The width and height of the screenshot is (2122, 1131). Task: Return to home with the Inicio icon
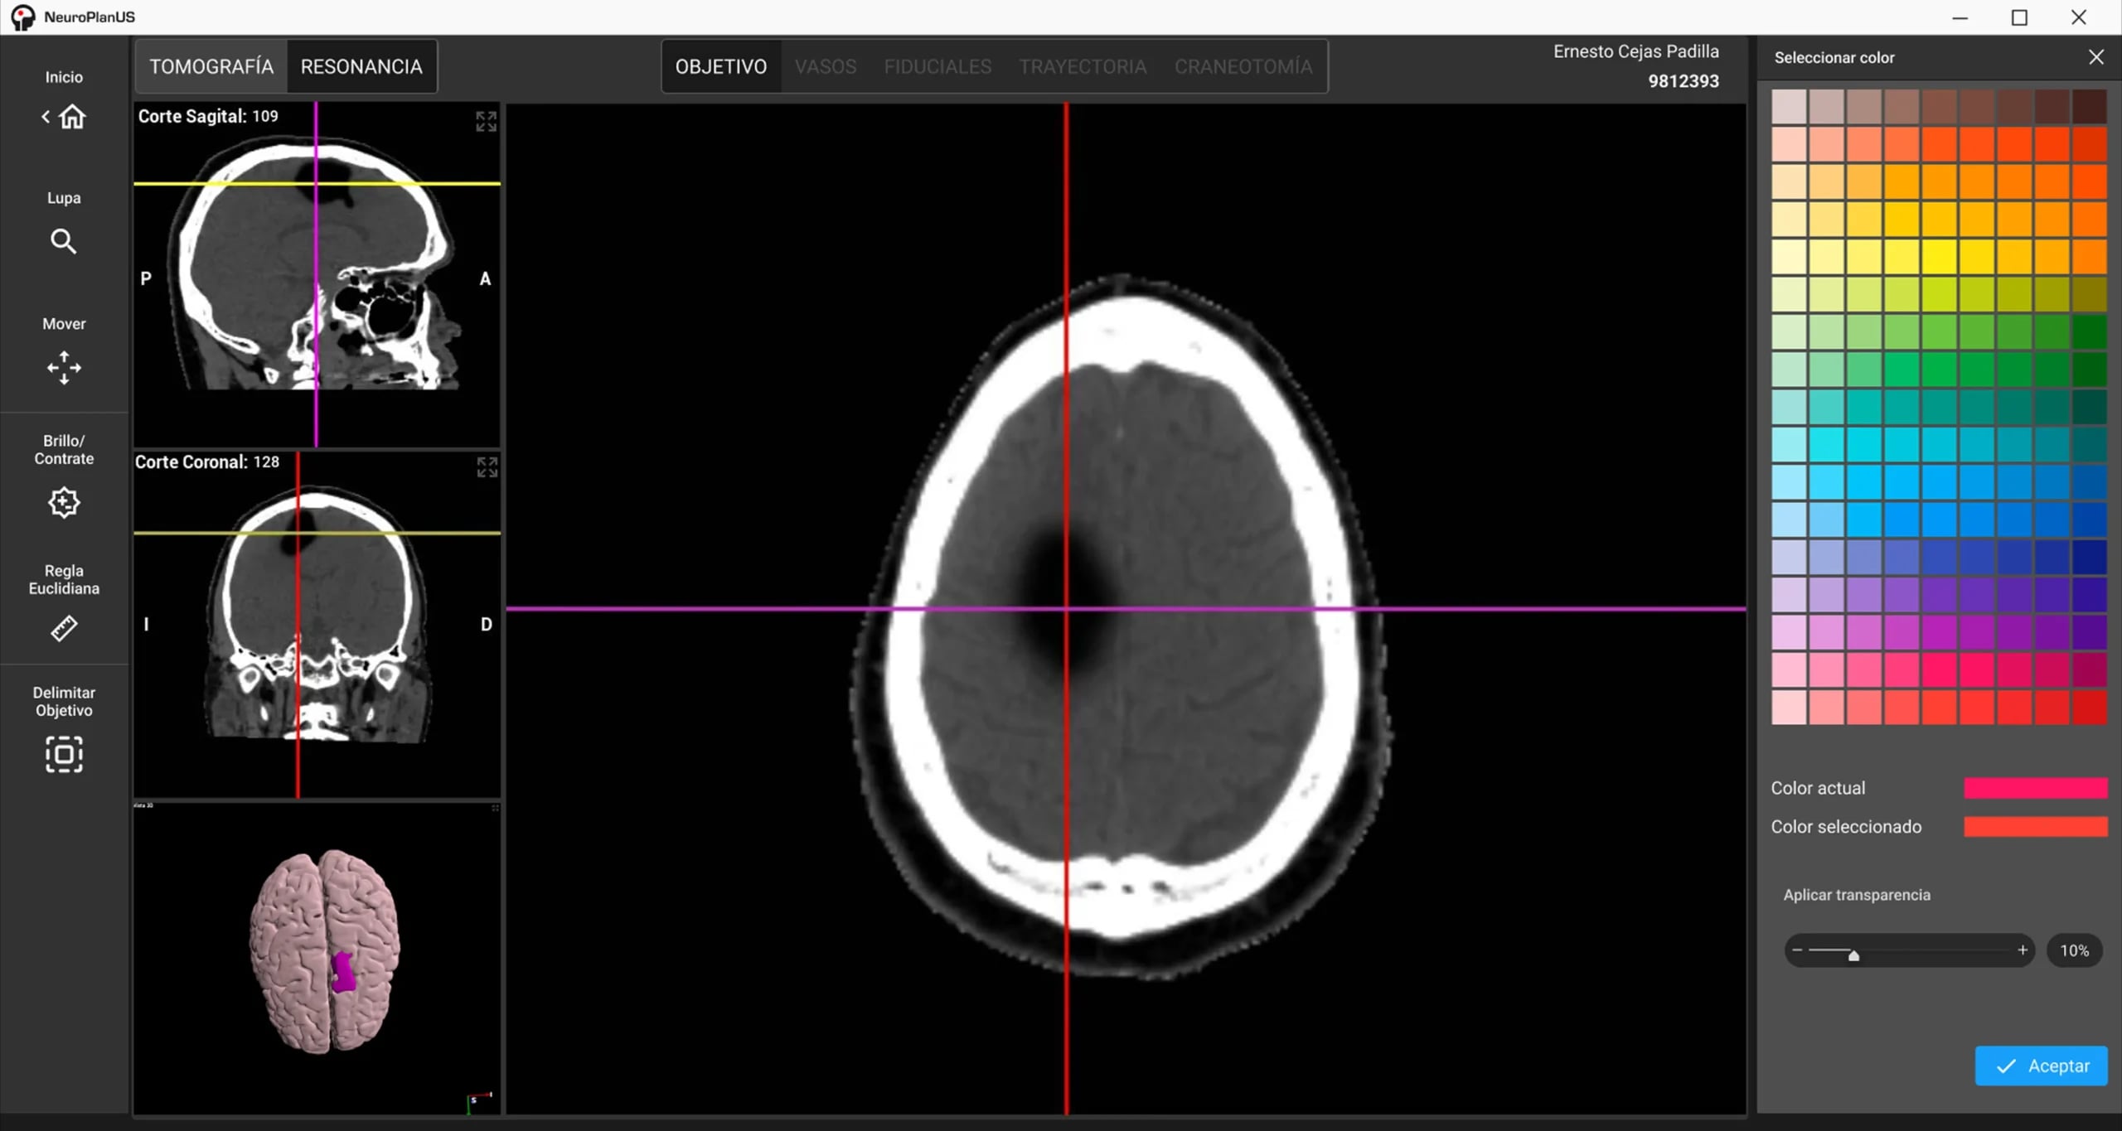tap(71, 117)
